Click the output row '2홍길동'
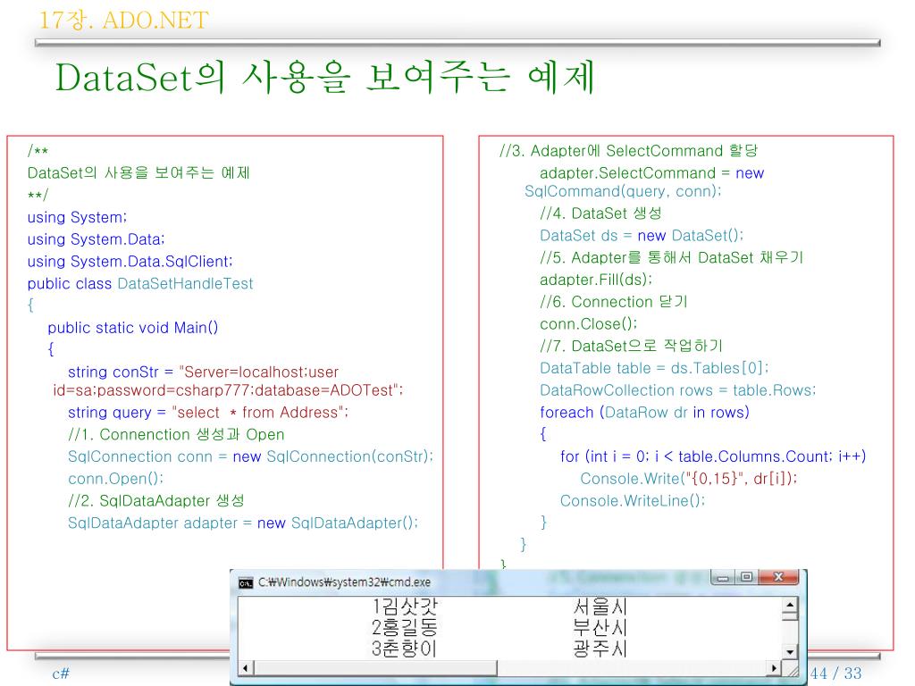This screenshot has height=686, width=915. [404, 628]
